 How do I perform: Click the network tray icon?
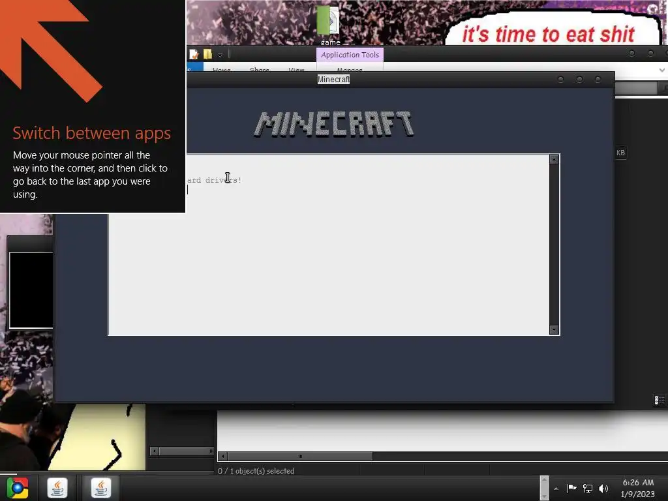588,488
